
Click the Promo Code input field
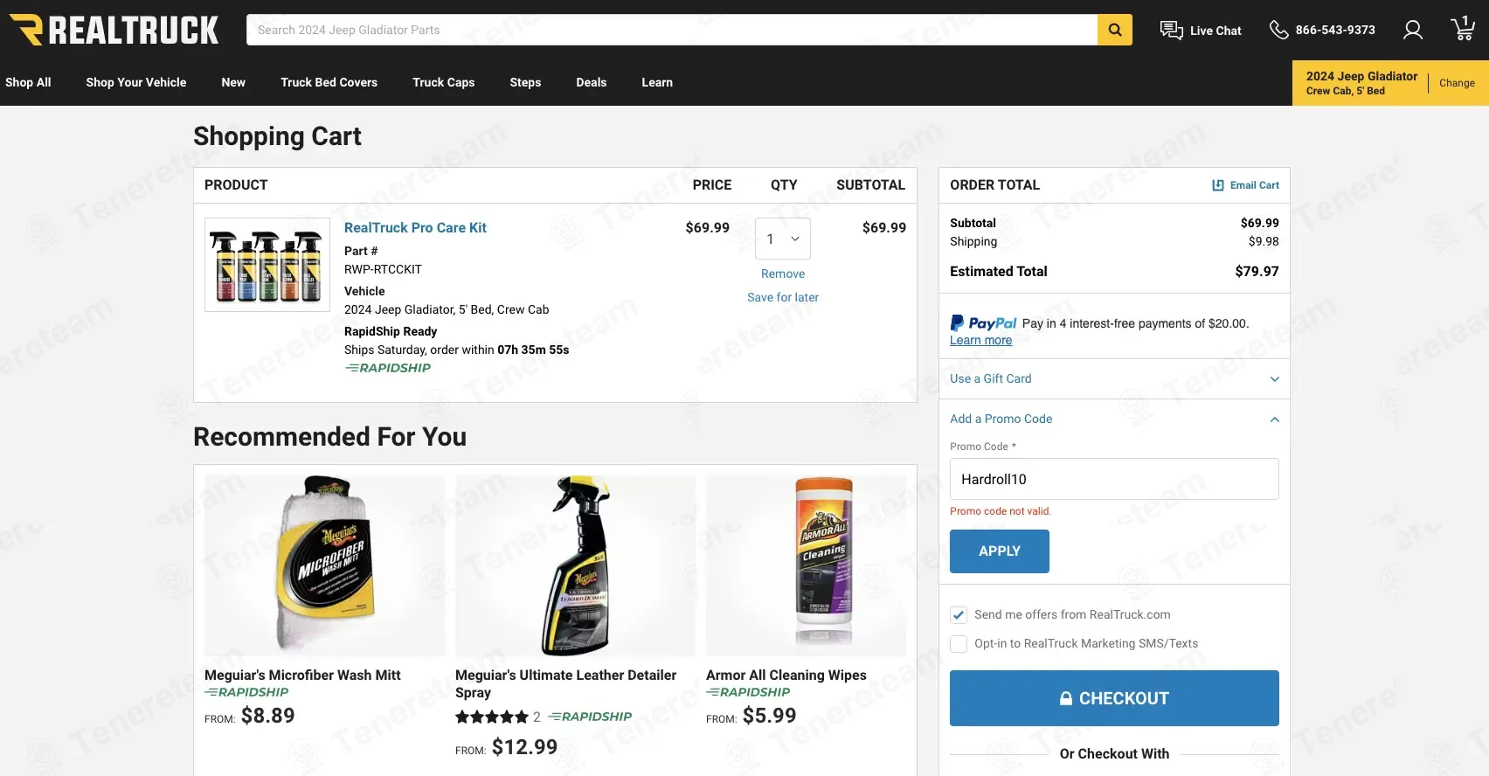tap(1114, 479)
